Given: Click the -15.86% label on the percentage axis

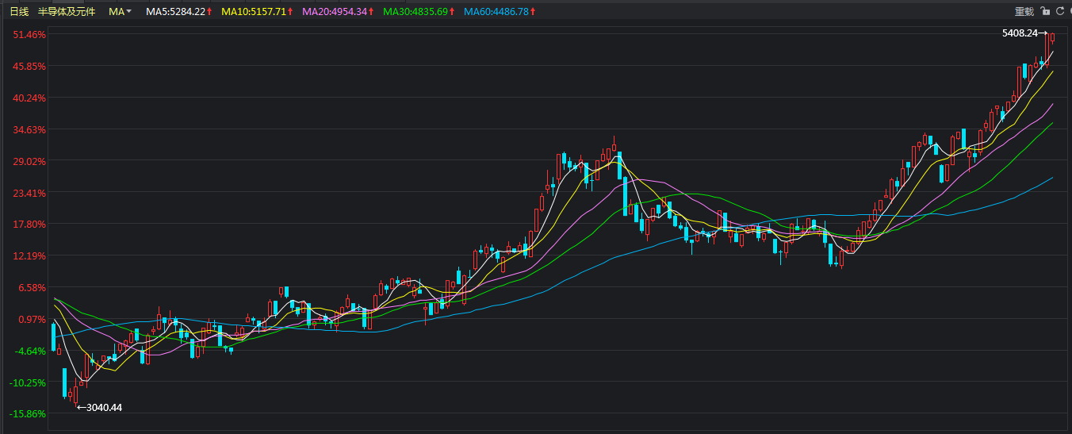Looking at the screenshot, I should point(28,414).
